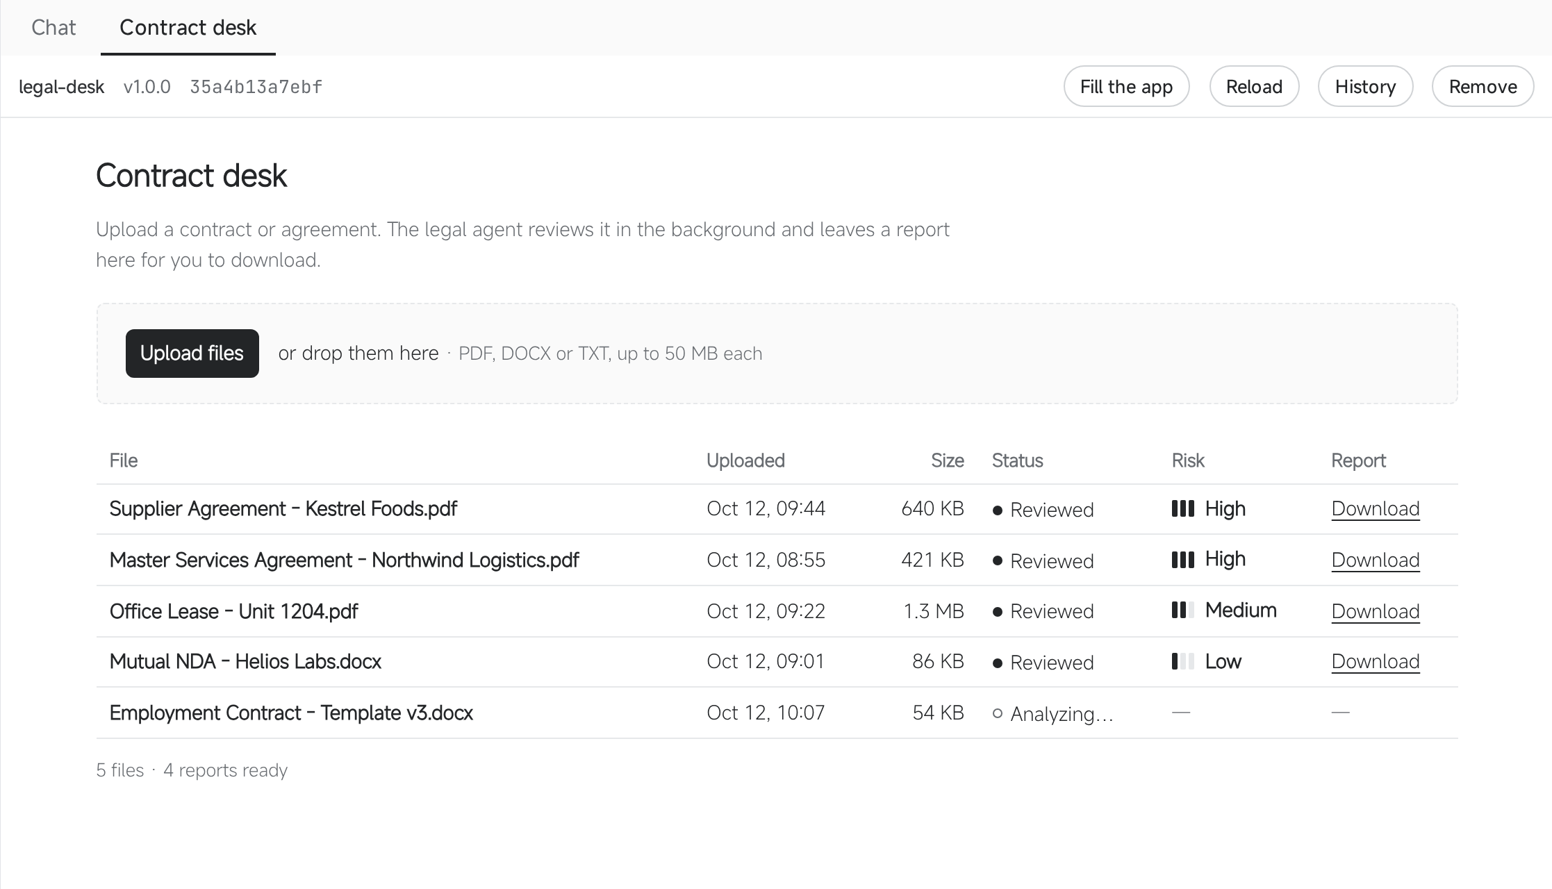Click the Low risk bars icon for Mutual NDA

[x=1182, y=661]
